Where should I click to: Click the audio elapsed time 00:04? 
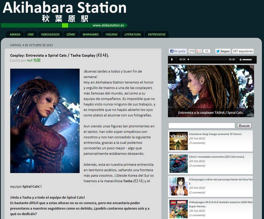pyautogui.click(x=182, y=60)
